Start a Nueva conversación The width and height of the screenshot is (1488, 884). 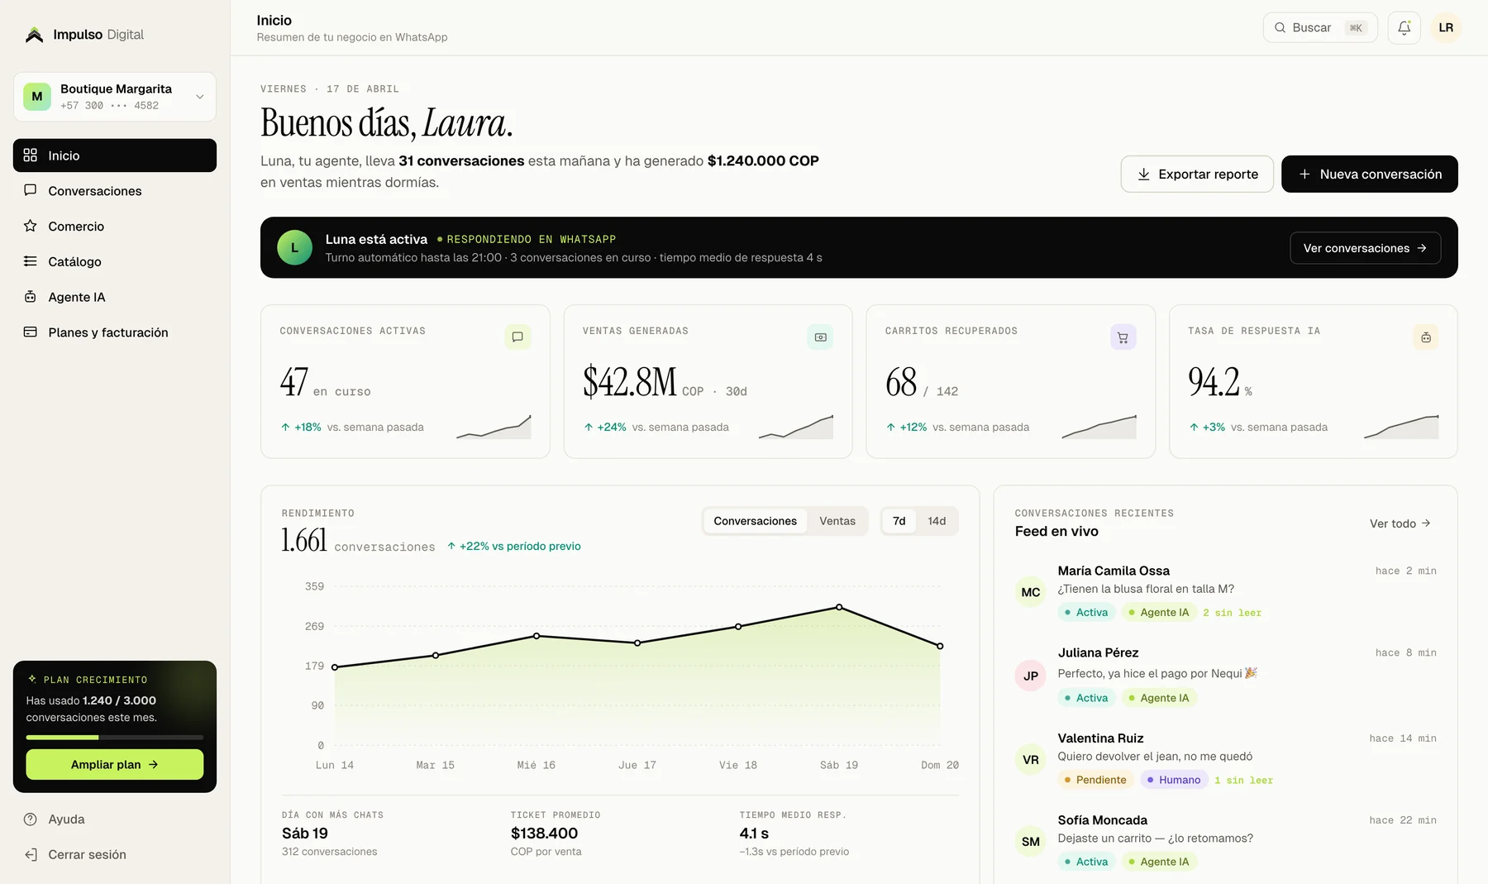pos(1370,174)
